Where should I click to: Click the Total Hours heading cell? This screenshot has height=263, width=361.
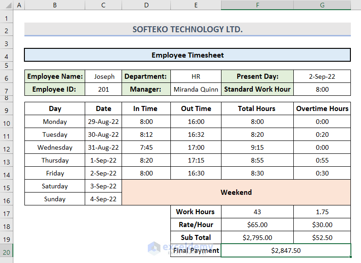257,109
